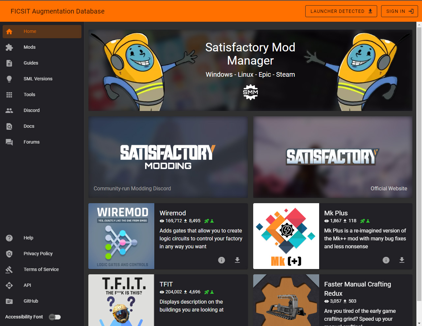Screen dimensions: 422x326
Task: Open the Guides sidebar item
Action: (x=31, y=63)
